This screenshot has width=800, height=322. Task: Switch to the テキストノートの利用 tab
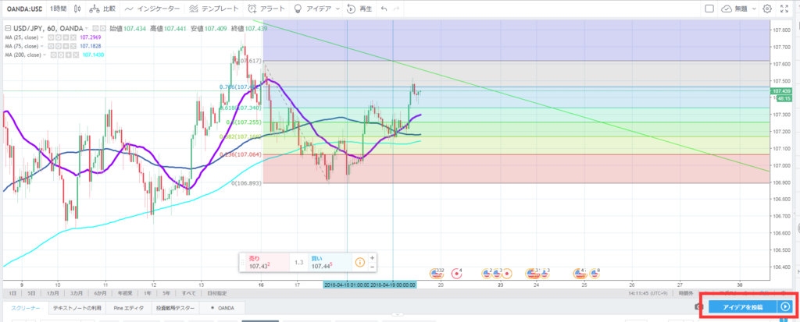(79, 308)
